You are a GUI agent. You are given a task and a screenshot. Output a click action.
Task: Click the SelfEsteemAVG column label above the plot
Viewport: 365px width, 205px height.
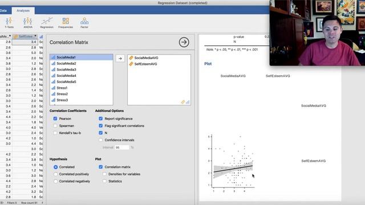[x=278, y=76]
